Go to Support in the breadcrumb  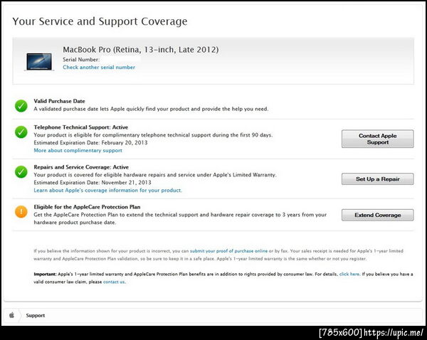click(36, 316)
